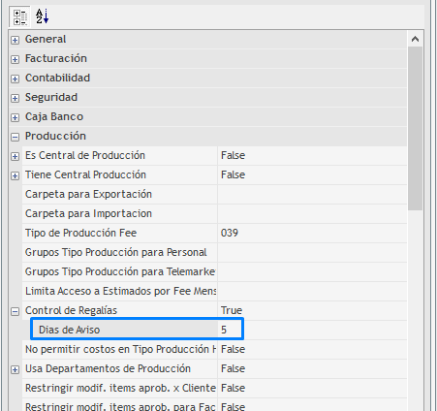This screenshot has width=437, height=411.
Task: Collapse the Control de Regalías node
Action: click(x=15, y=311)
